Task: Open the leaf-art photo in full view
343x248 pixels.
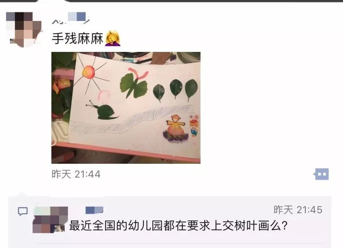Action: 126,108
